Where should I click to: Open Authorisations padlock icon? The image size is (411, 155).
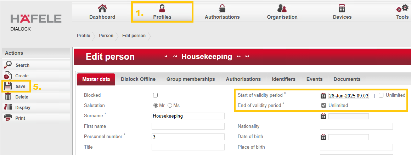coord(222,8)
